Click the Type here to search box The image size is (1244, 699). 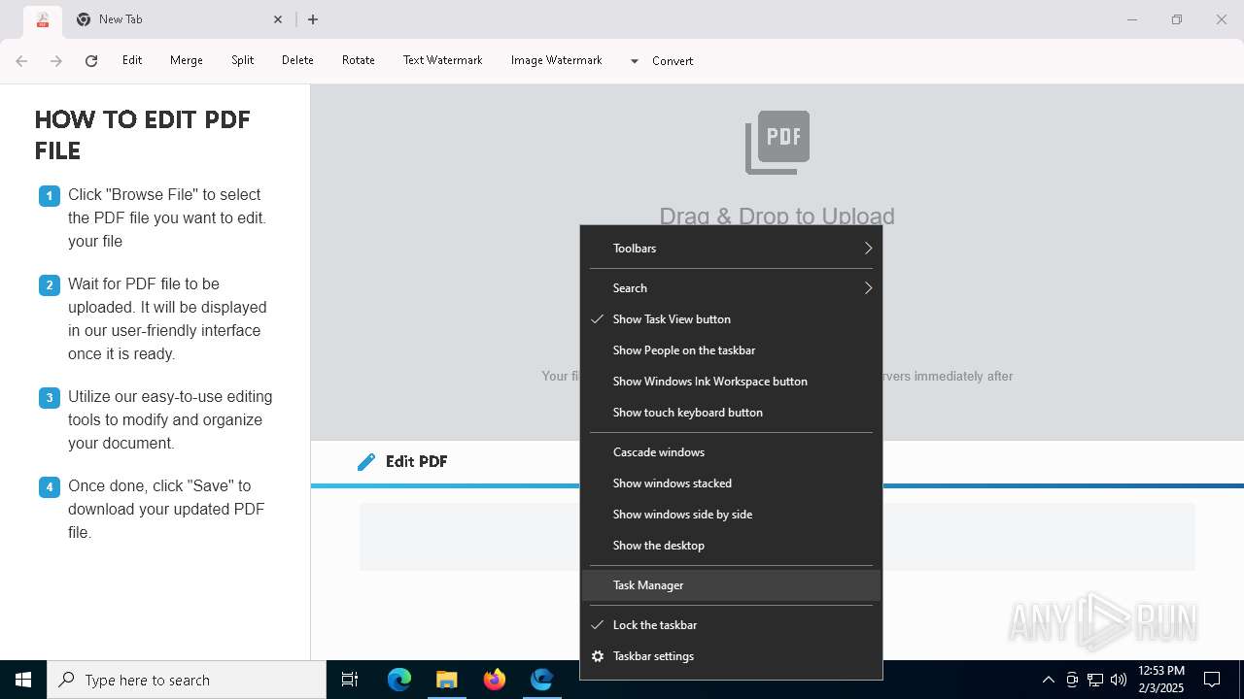(x=188, y=680)
